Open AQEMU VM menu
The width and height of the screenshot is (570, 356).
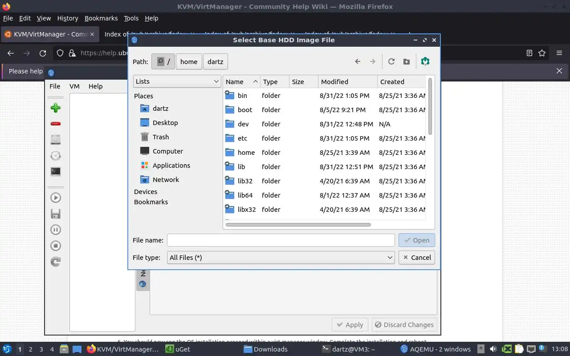pos(74,86)
